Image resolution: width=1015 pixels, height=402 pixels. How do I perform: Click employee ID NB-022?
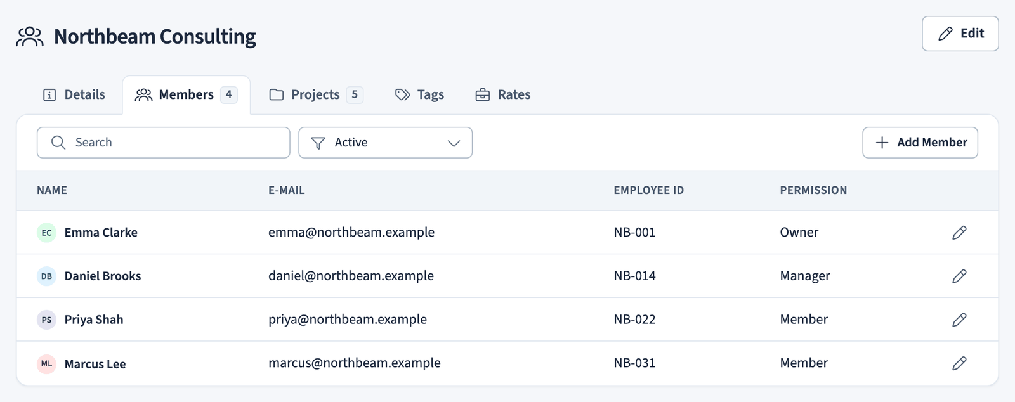(x=634, y=320)
